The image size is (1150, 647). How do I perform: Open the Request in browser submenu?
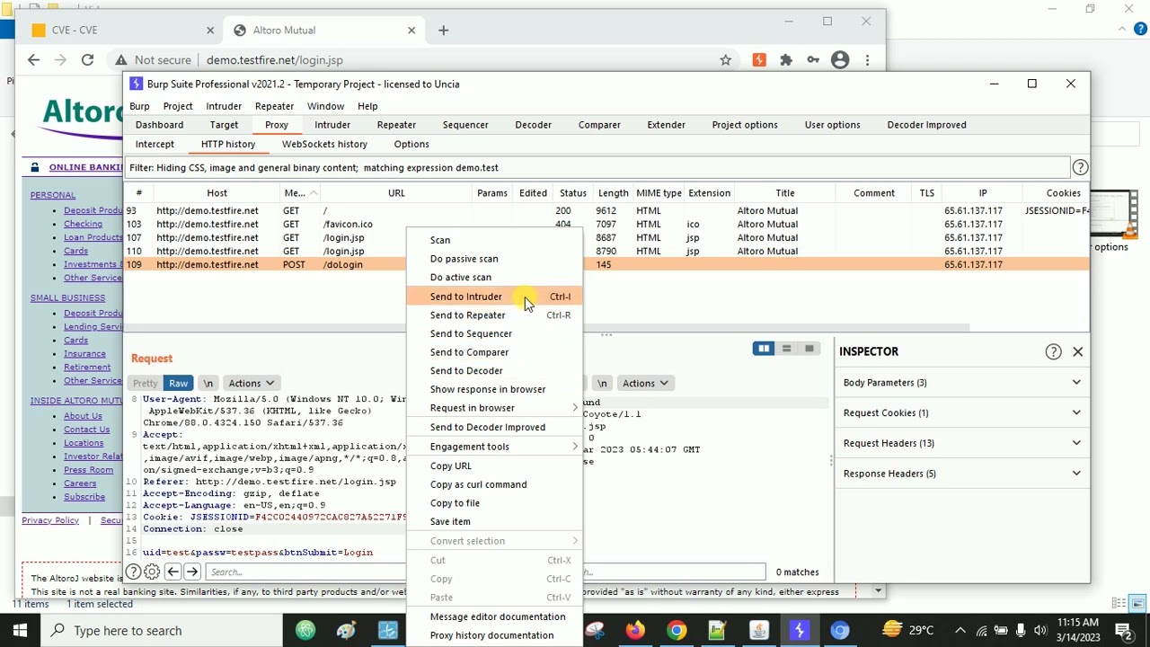click(x=494, y=408)
